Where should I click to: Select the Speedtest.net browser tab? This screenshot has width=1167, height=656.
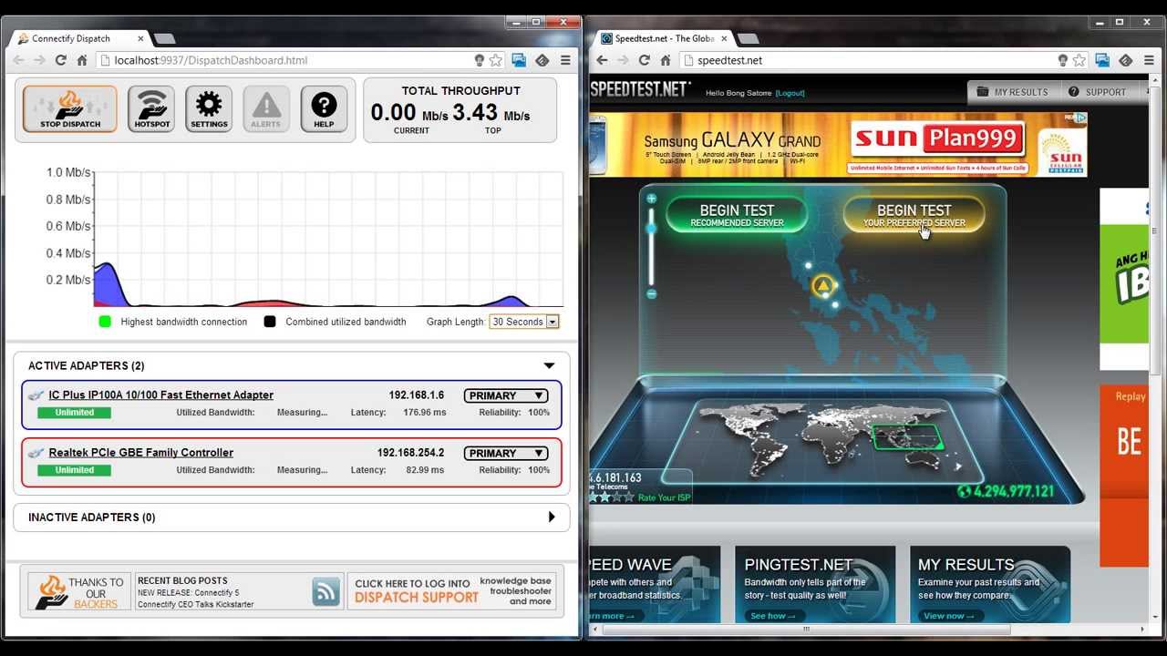pos(666,38)
